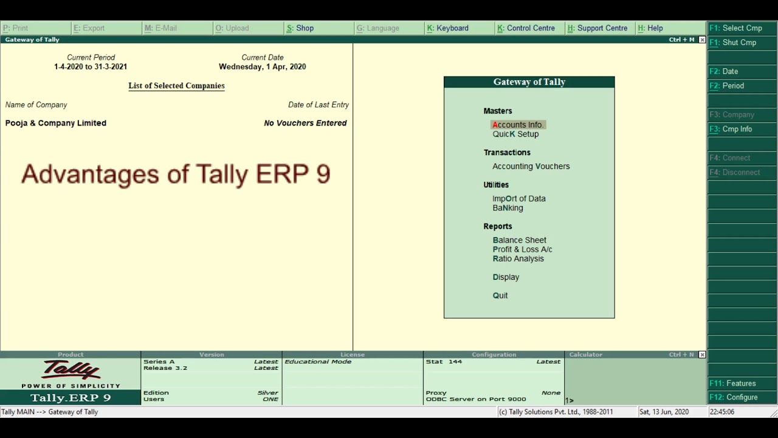Open Profit & Loss A/c report

point(522,249)
